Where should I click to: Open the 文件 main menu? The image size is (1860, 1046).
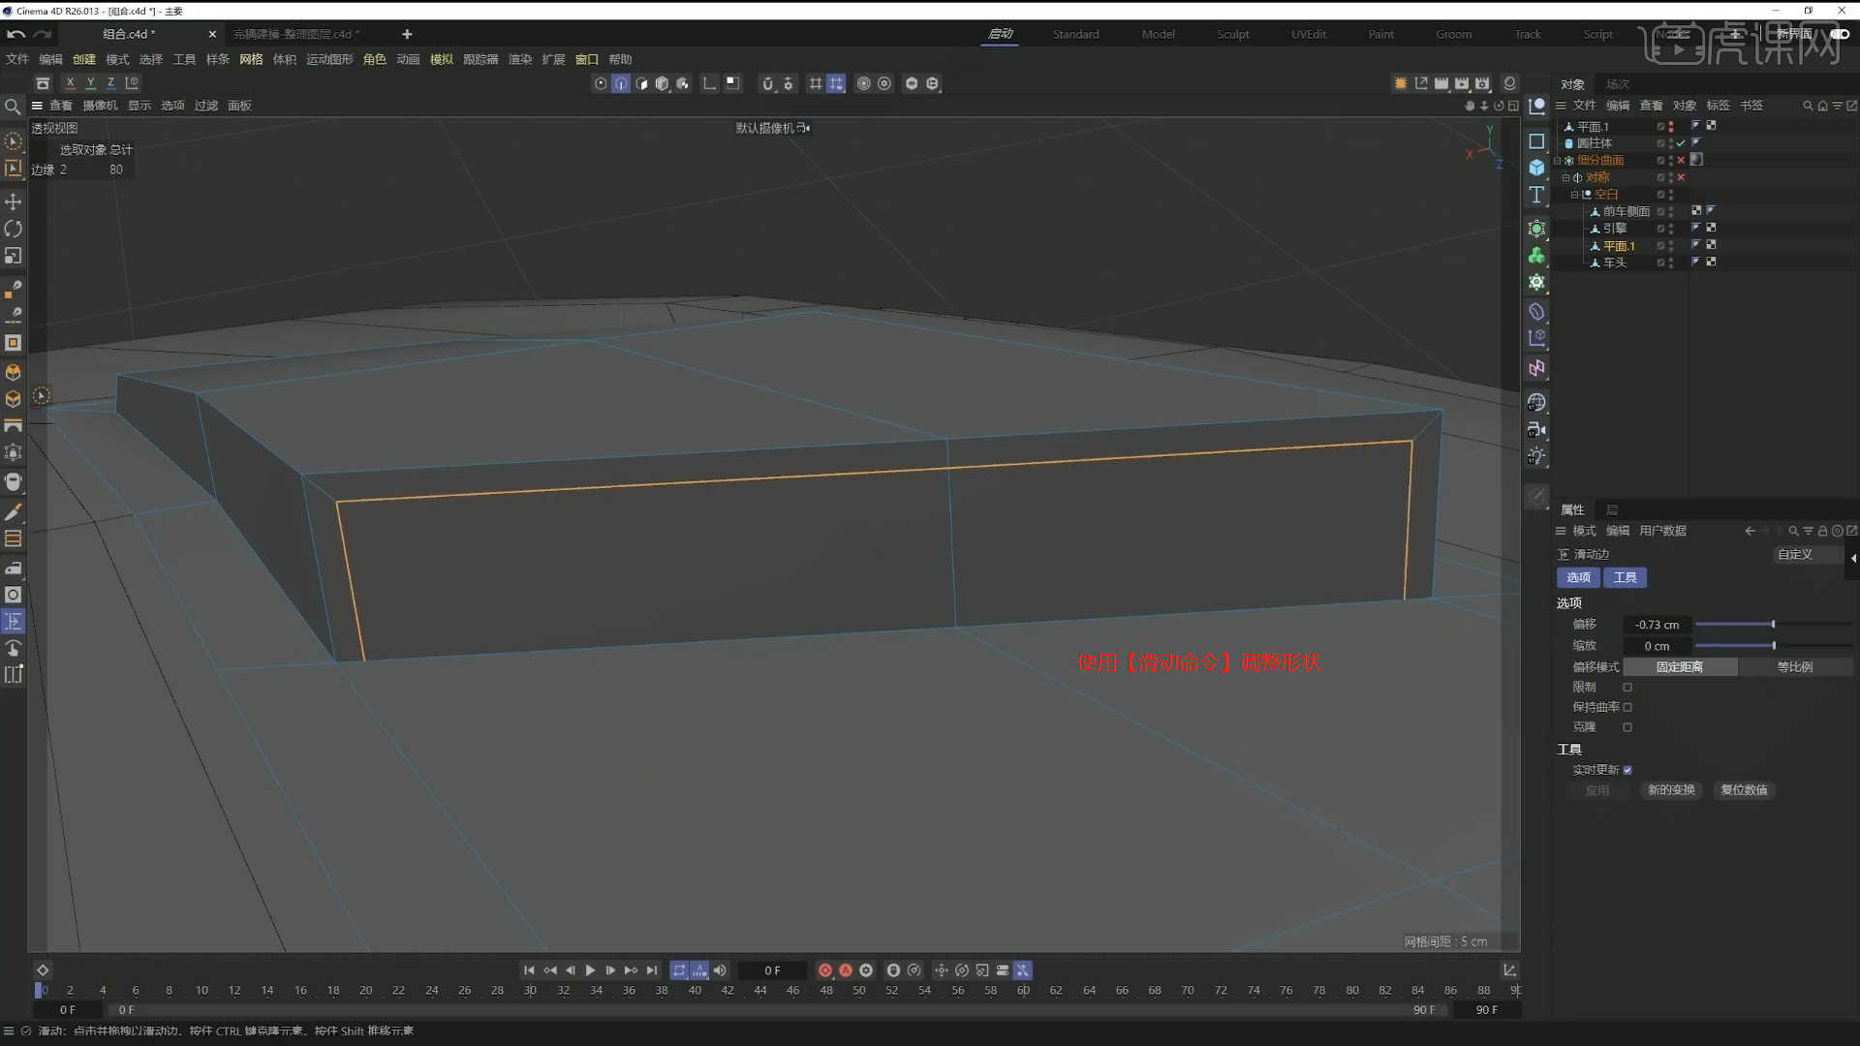tap(17, 59)
